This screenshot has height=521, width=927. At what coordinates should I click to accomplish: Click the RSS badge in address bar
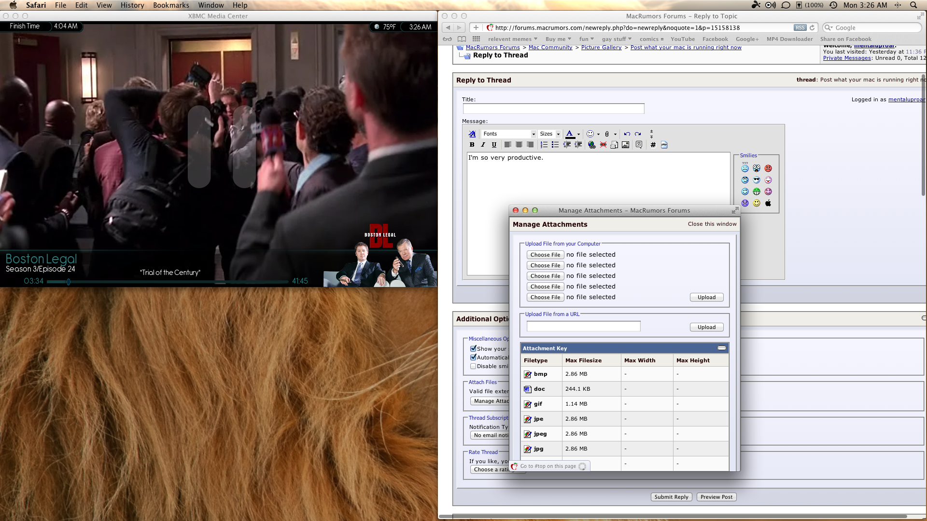point(800,27)
